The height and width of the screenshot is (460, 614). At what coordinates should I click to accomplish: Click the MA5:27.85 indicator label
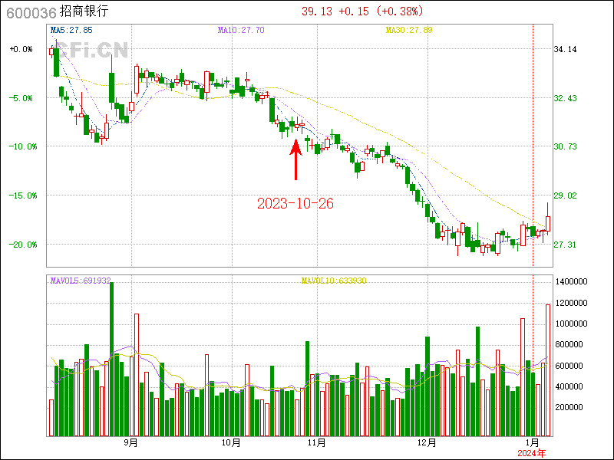[71, 30]
